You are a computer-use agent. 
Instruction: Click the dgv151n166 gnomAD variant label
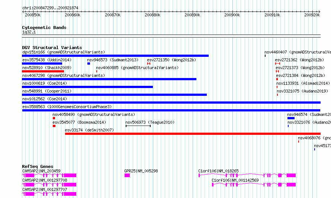[x=64, y=52]
